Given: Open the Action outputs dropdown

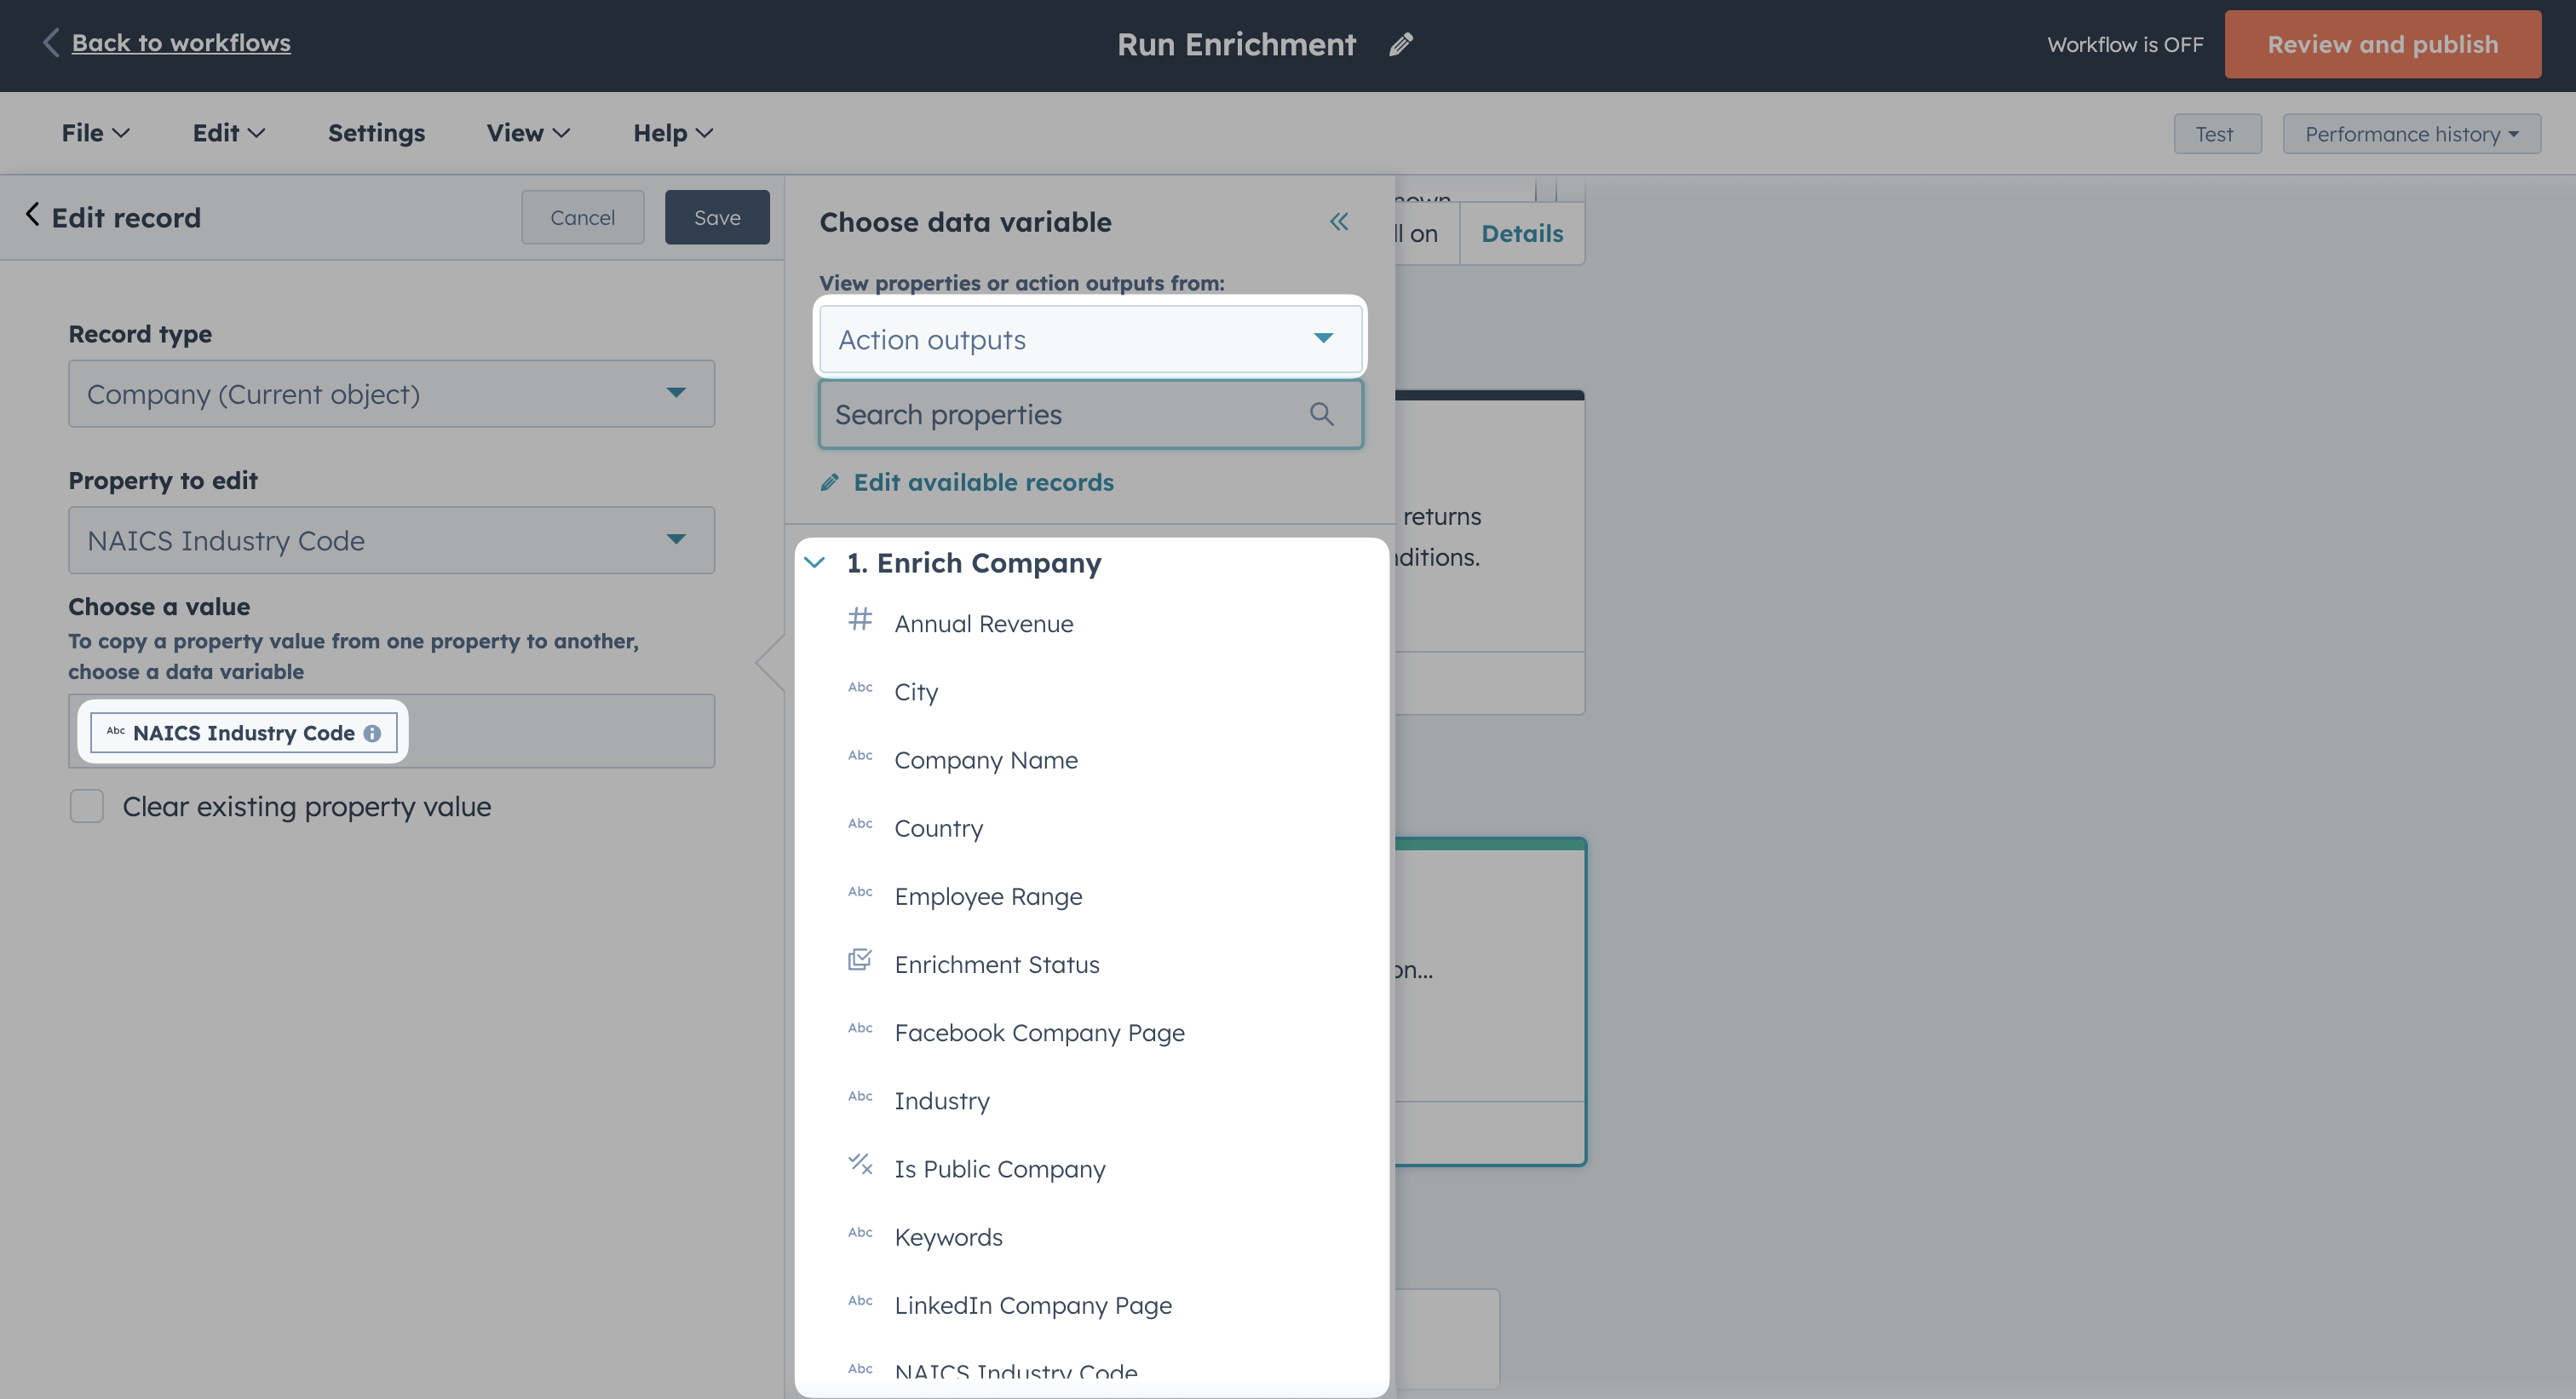Looking at the screenshot, I should (x=1090, y=339).
